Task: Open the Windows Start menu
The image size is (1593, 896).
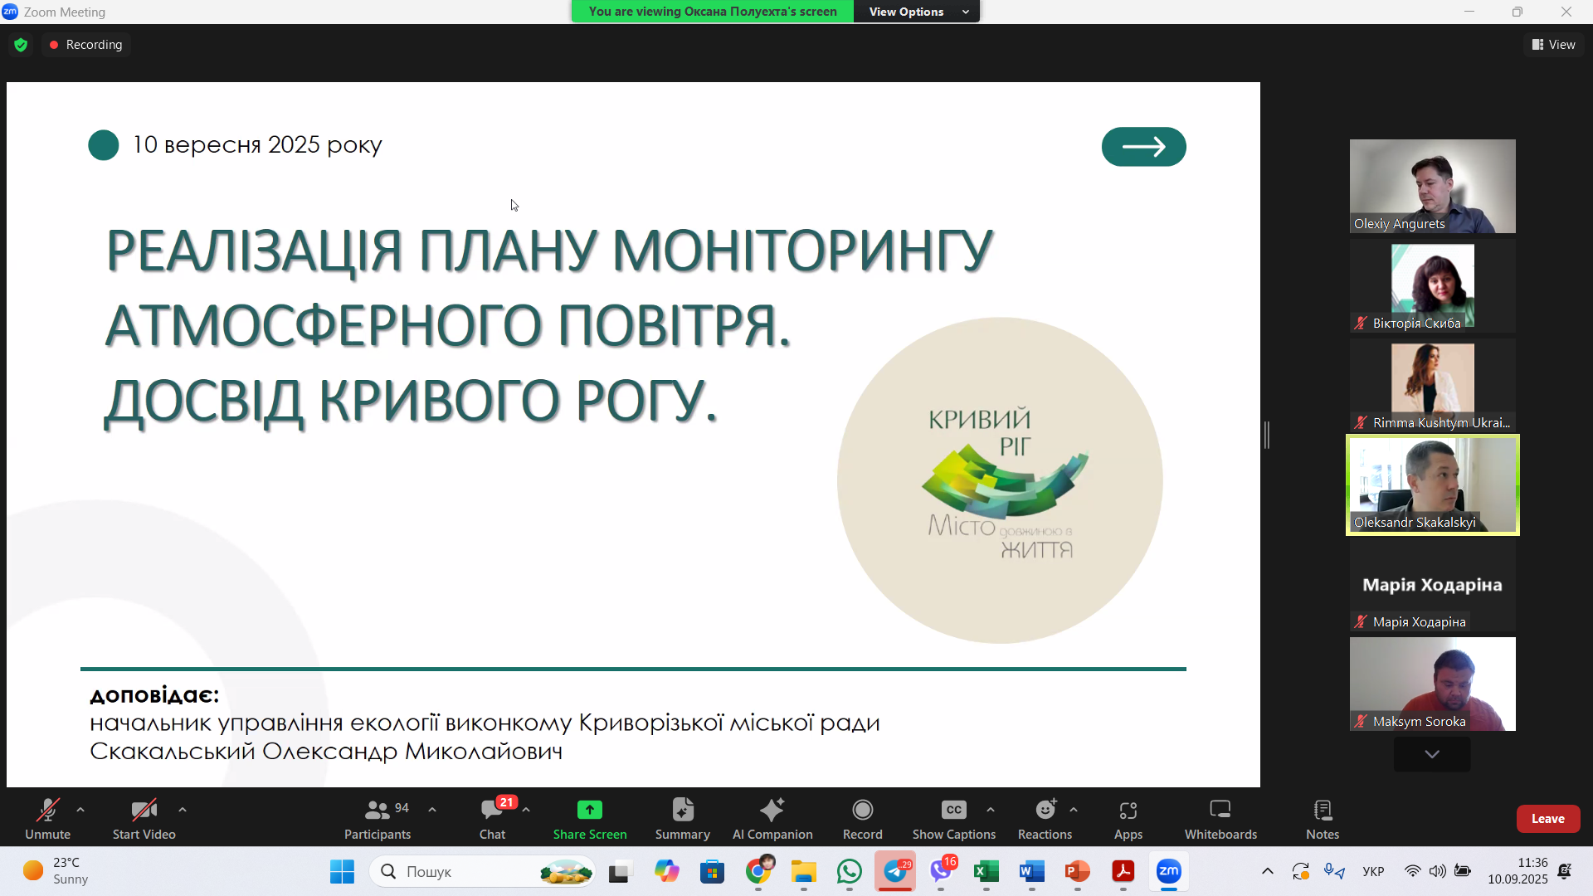Action: tap(341, 871)
